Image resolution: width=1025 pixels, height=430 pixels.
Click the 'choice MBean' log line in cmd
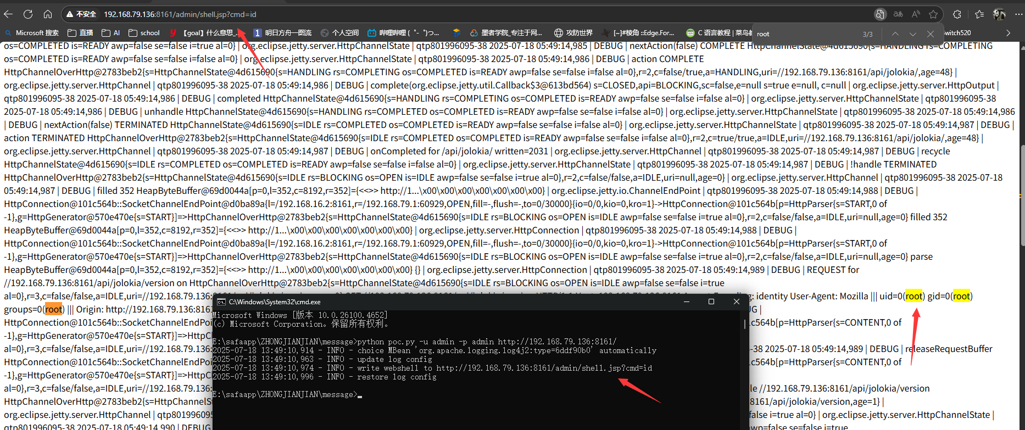coord(434,350)
